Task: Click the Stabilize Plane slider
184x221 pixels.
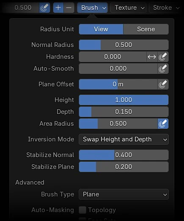Action: [x=124, y=167]
